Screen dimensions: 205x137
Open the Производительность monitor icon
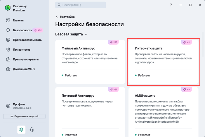(8, 40)
